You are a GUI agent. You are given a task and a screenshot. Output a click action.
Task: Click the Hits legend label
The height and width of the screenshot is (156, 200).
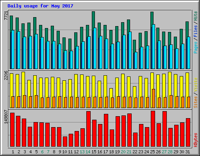tap(196, 16)
